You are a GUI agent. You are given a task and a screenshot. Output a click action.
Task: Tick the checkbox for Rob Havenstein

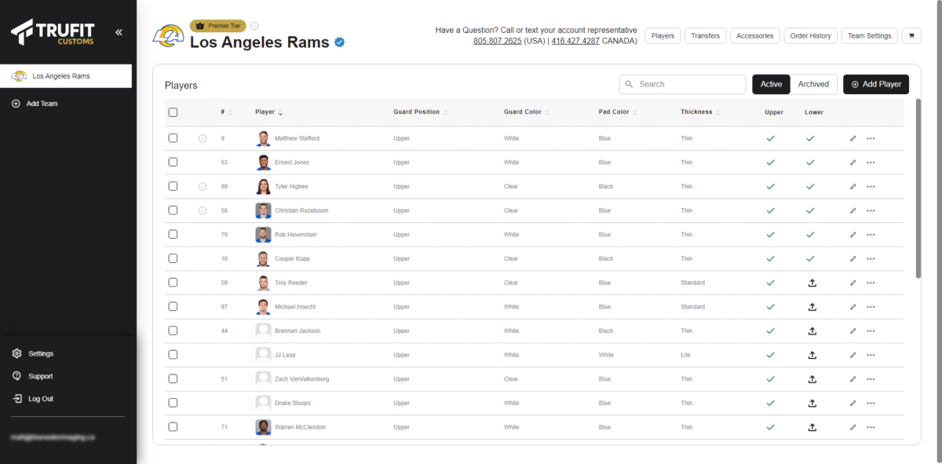pyautogui.click(x=173, y=235)
